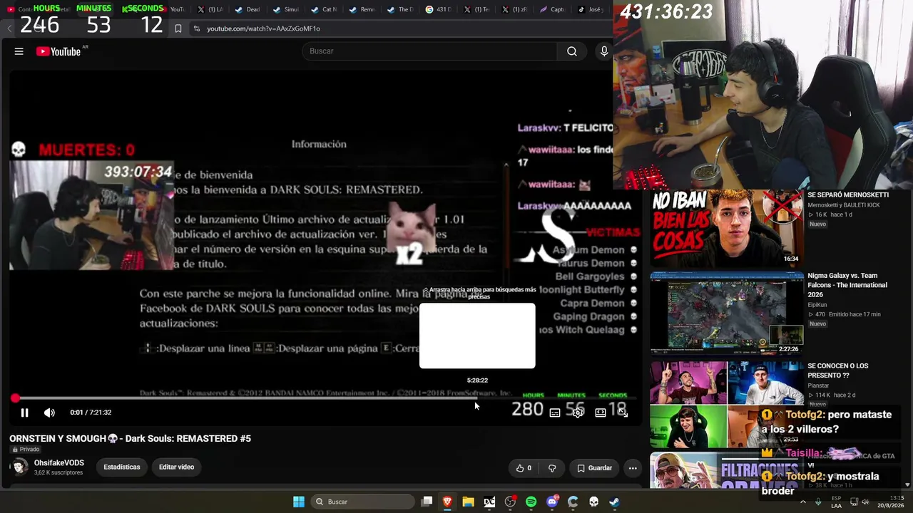Open the clock and date flyout
913x513 pixels.
pyautogui.click(x=891, y=502)
